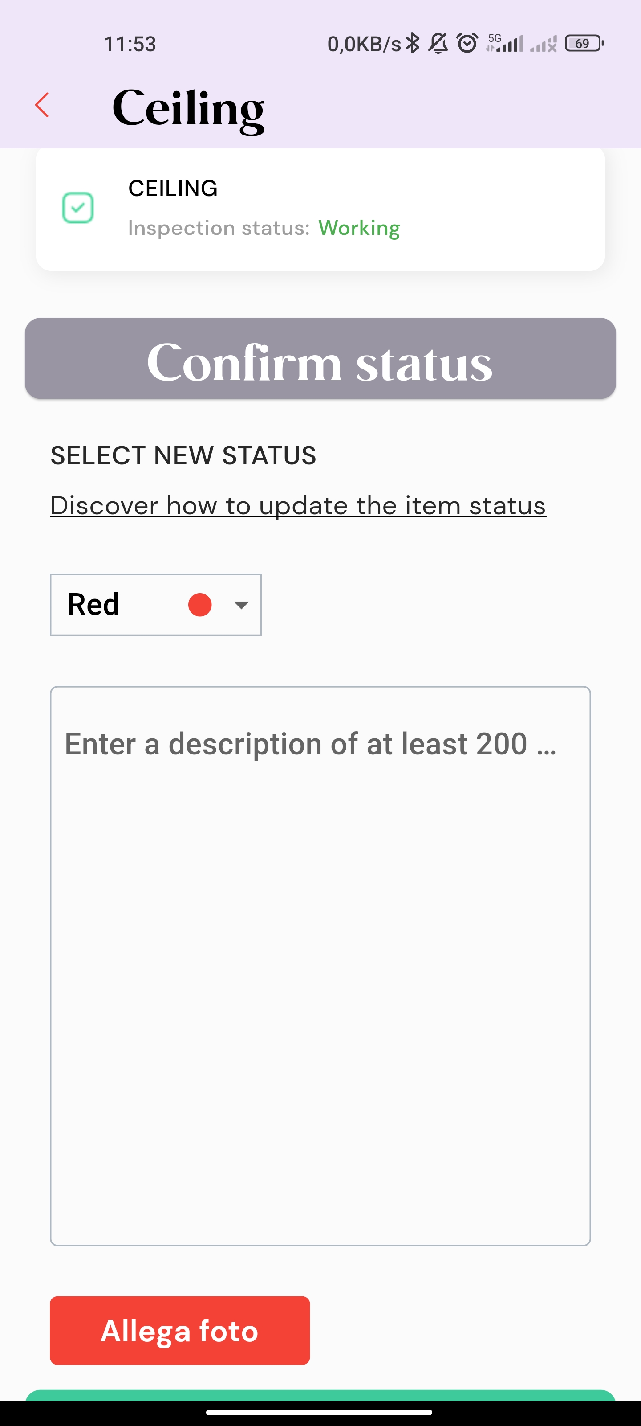Focus the description text field
Image resolution: width=641 pixels, height=1426 pixels.
point(320,966)
